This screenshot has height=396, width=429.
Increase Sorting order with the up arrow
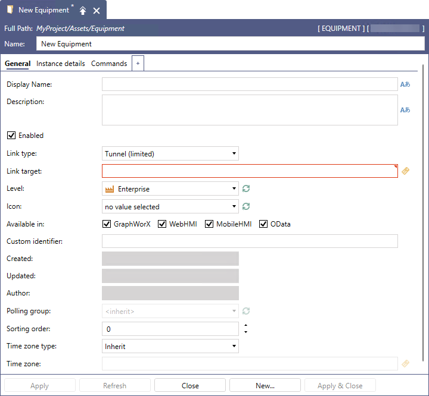pyautogui.click(x=245, y=326)
